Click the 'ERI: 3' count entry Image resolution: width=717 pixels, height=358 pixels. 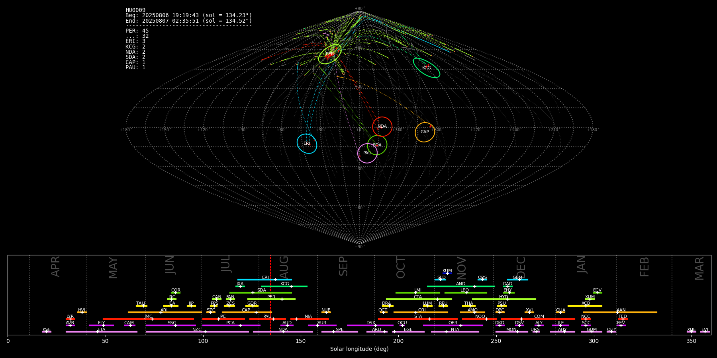pyautogui.click(x=135, y=41)
